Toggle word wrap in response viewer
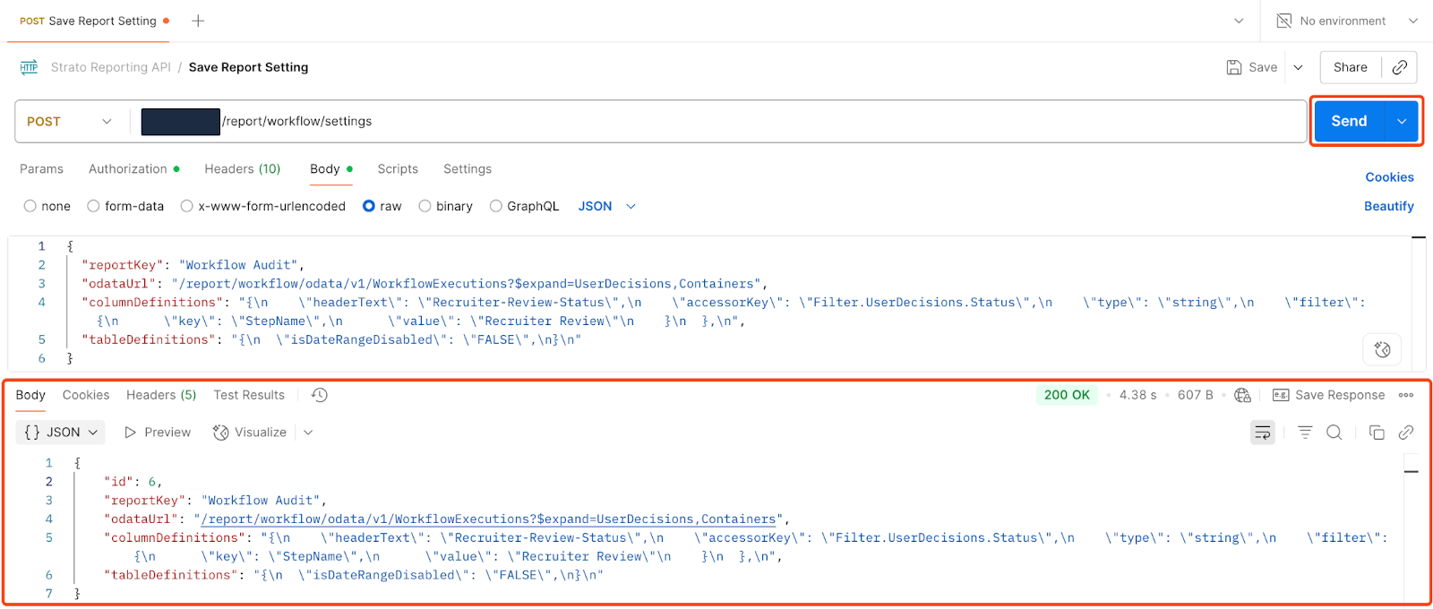 (x=1262, y=433)
